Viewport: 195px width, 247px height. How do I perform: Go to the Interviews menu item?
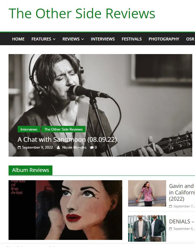pos(103,39)
